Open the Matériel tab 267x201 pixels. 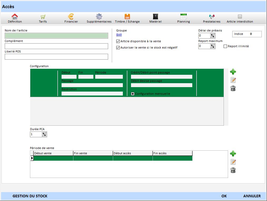155,18
